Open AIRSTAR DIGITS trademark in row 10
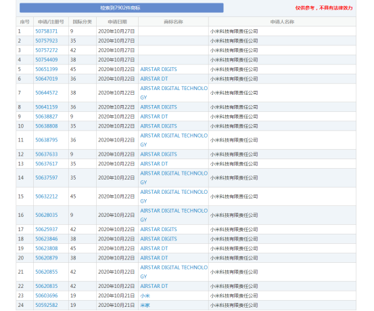This screenshot has height=311, width=374. (x=159, y=126)
